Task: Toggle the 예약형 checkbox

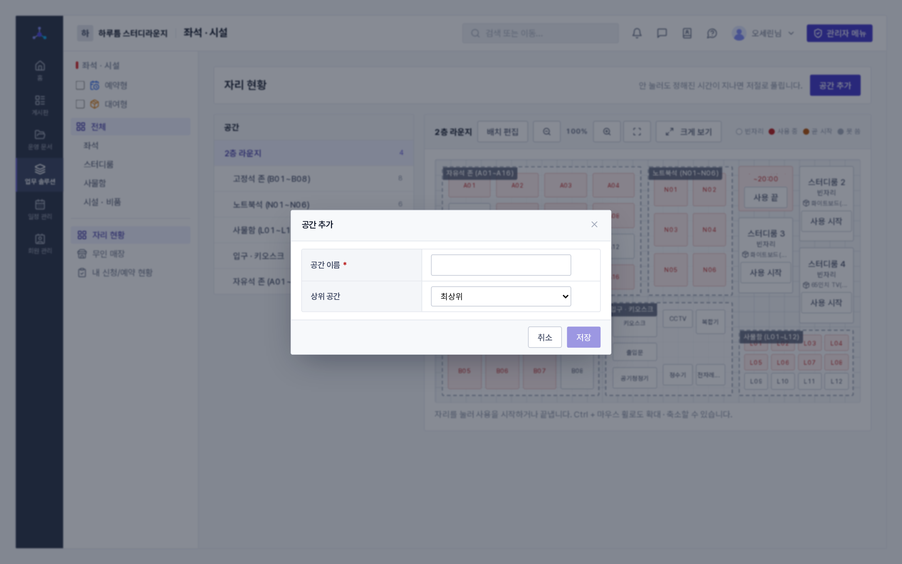Action: pos(80,85)
